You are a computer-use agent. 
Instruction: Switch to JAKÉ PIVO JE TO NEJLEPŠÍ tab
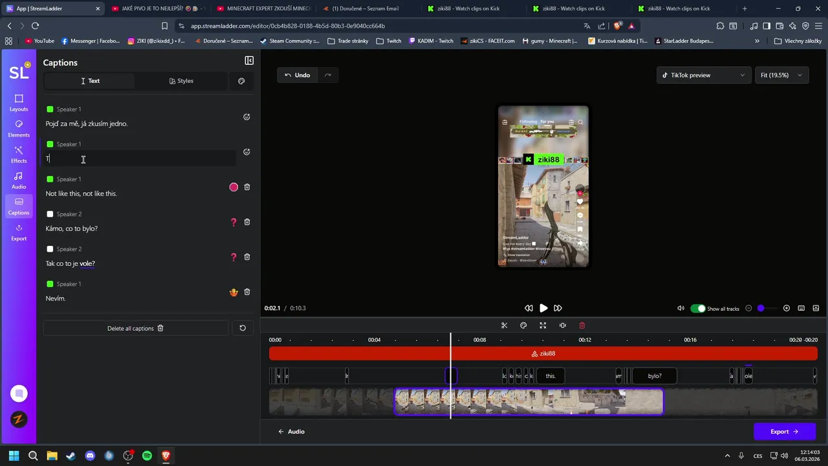158,8
